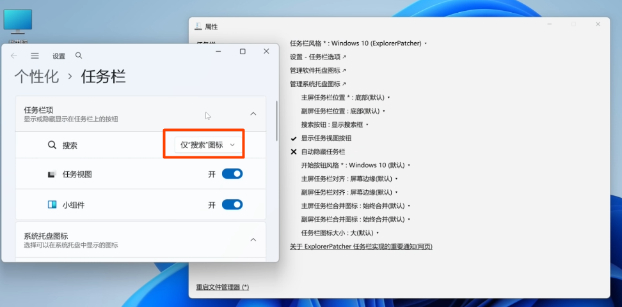The image size is (622, 307).
Task: Turn off the 小组件 toggle
Action: [x=232, y=204]
